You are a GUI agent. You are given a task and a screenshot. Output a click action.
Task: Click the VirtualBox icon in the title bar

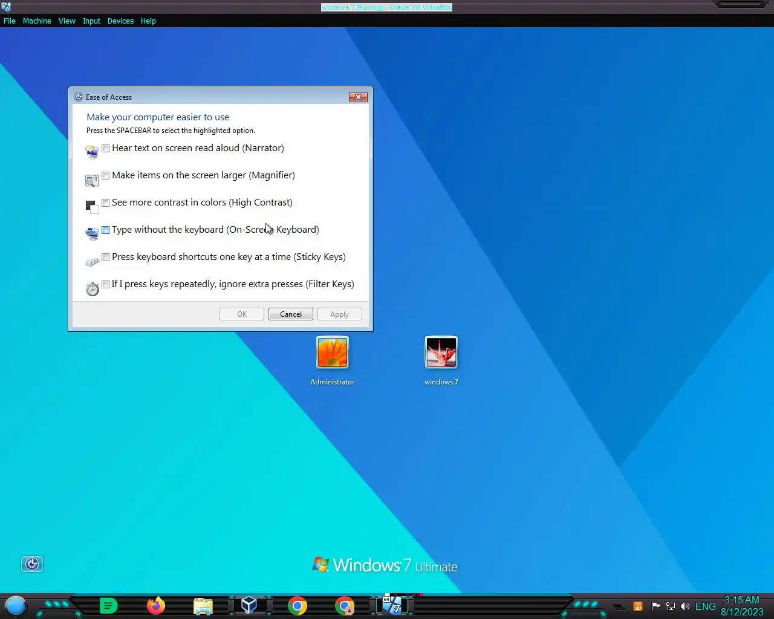click(6, 7)
